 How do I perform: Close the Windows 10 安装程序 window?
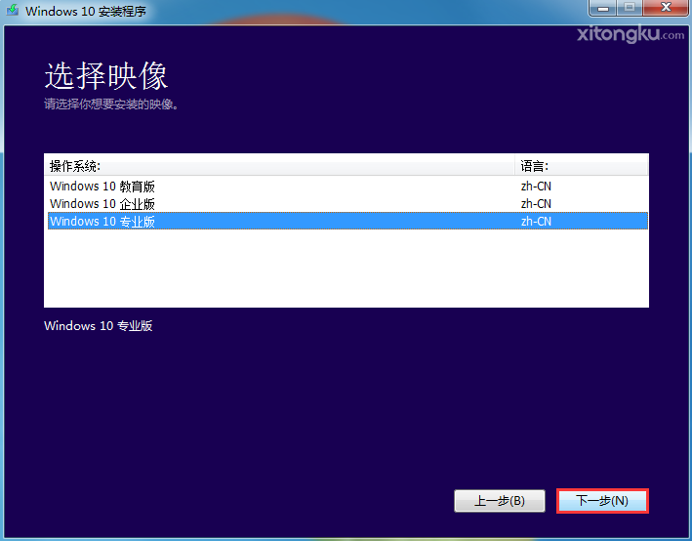666,8
